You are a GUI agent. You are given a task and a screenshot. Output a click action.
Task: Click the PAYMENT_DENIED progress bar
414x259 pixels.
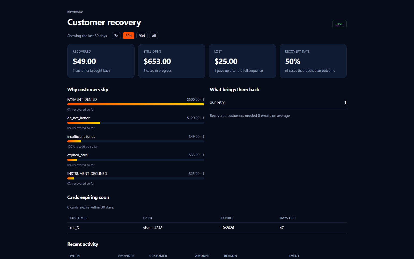(x=136, y=104)
